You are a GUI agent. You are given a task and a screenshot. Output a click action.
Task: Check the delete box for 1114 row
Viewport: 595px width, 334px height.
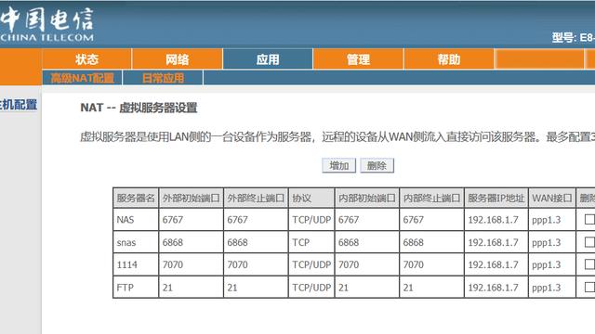[x=589, y=264]
